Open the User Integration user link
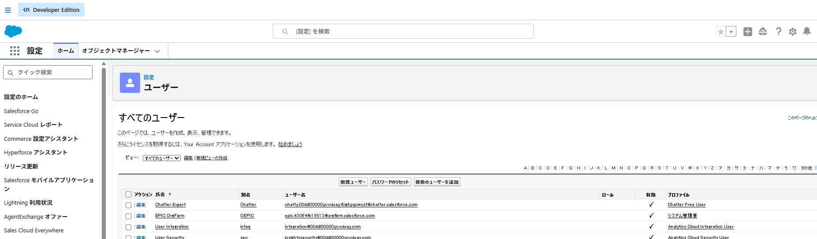817x239 pixels. [x=172, y=227]
